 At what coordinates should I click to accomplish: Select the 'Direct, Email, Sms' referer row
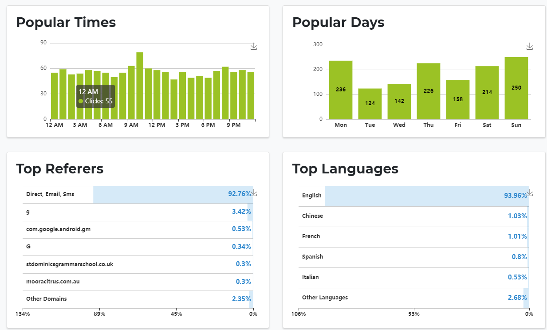coord(138,194)
